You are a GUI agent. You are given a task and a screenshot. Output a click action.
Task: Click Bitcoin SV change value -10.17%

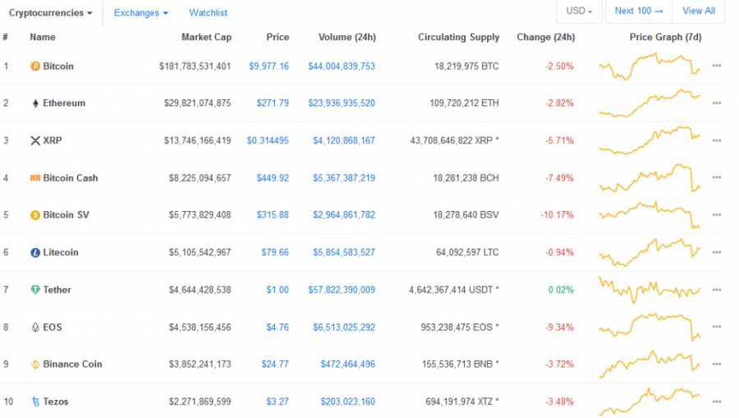(557, 215)
